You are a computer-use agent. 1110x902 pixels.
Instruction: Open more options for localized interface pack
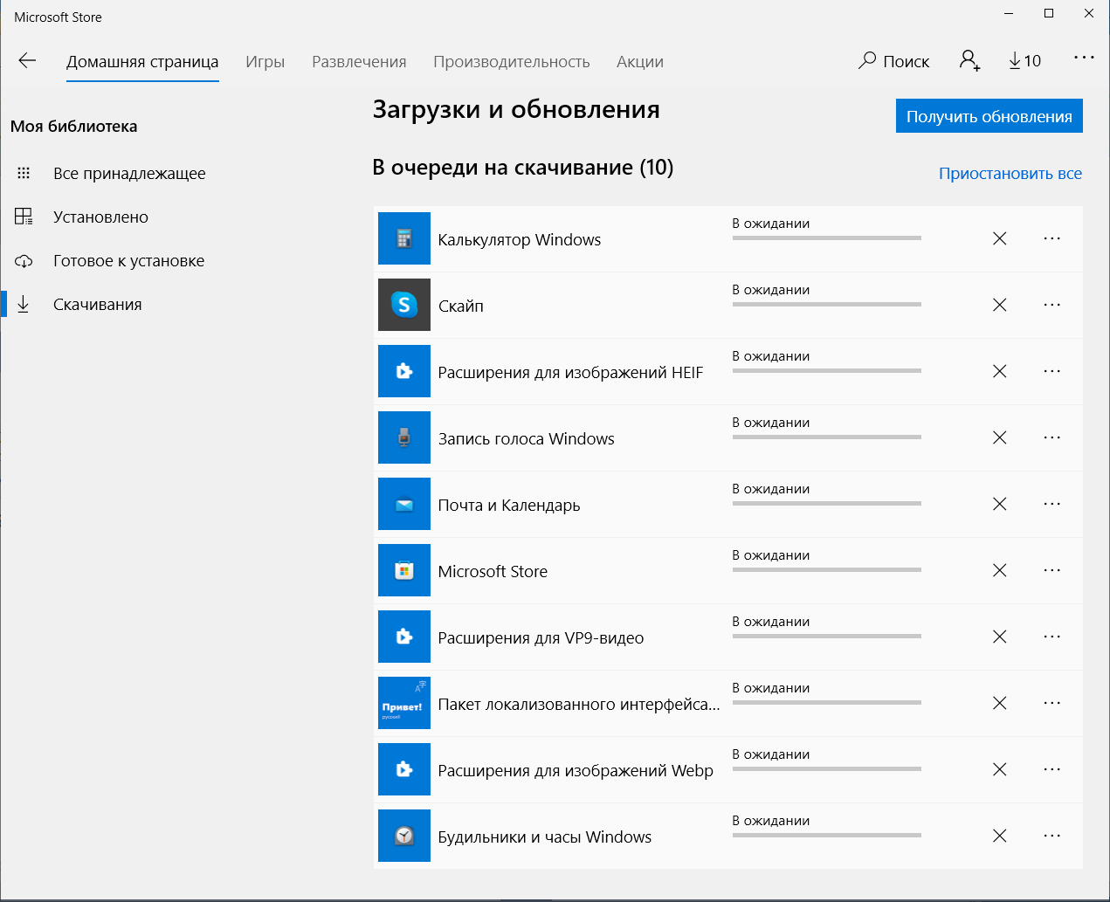1052,703
